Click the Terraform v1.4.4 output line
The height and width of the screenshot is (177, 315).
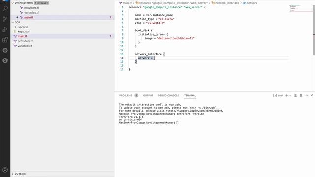click(x=131, y=117)
